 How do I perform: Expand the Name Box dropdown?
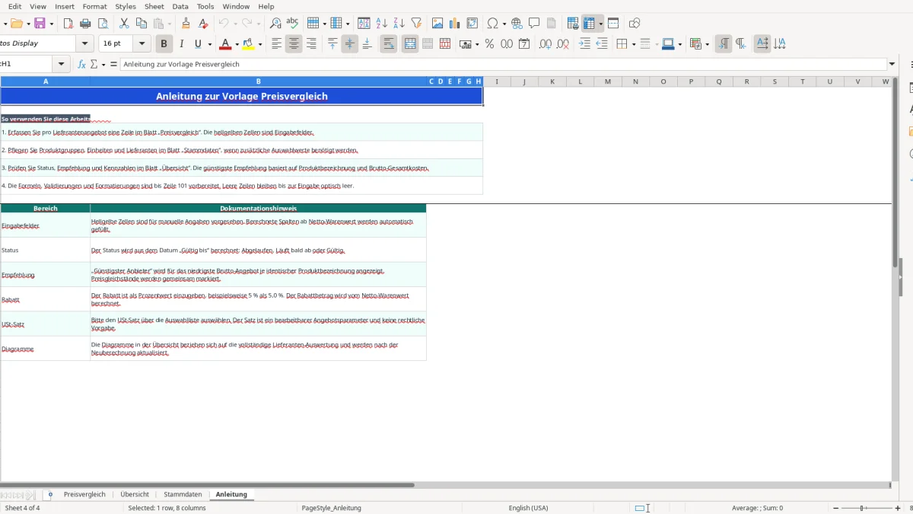point(62,65)
